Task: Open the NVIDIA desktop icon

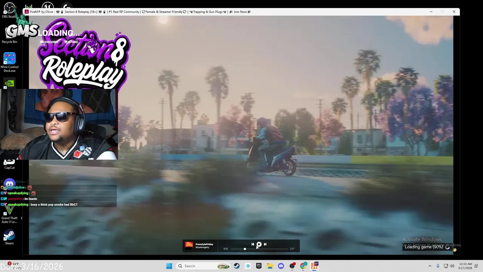Action: click(x=9, y=83)
